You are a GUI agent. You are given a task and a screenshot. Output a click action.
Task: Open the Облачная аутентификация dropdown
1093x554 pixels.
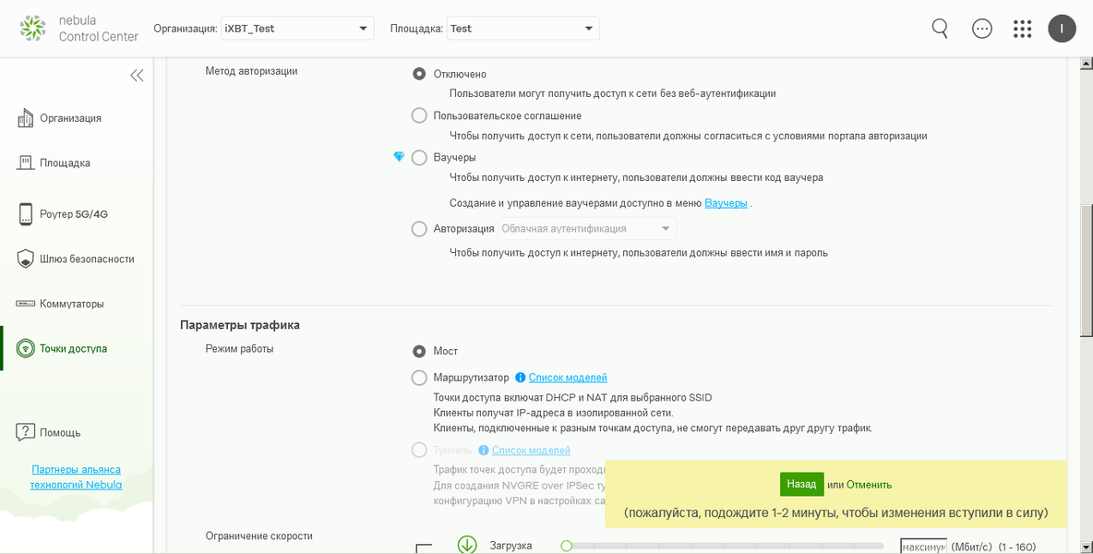[586, 229]
